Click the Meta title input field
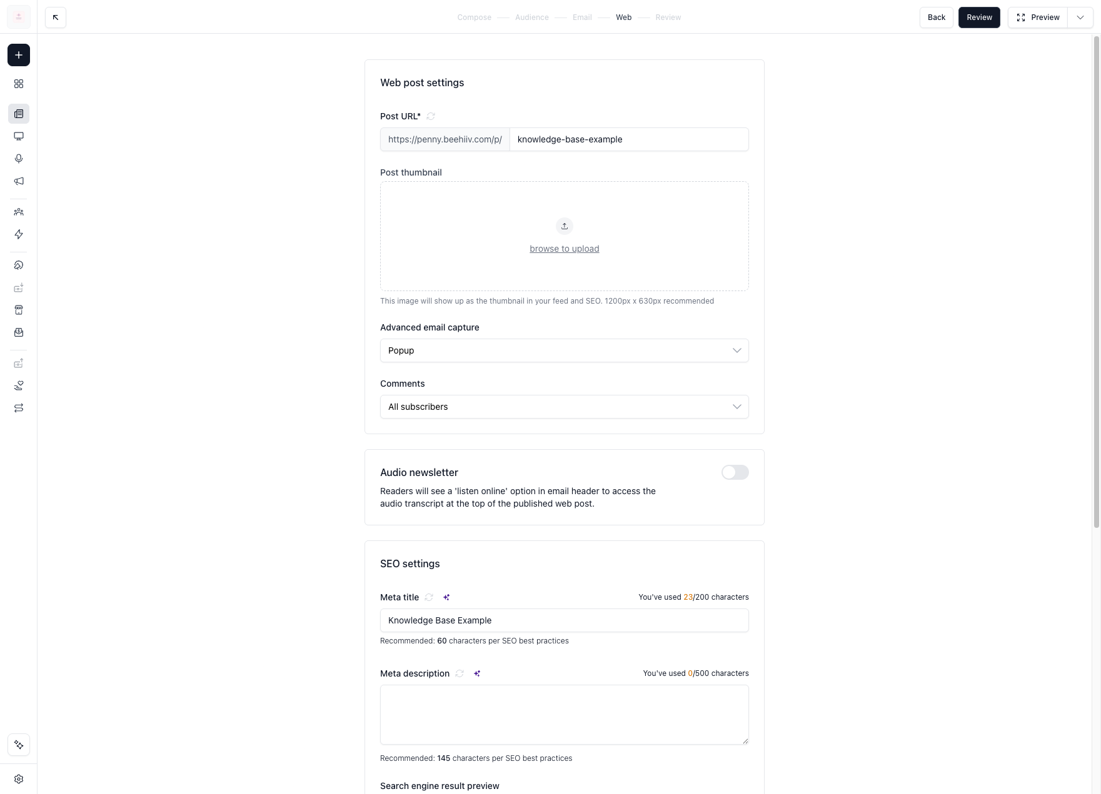This screenshot has height=794, width=1101. pos(565,620)
